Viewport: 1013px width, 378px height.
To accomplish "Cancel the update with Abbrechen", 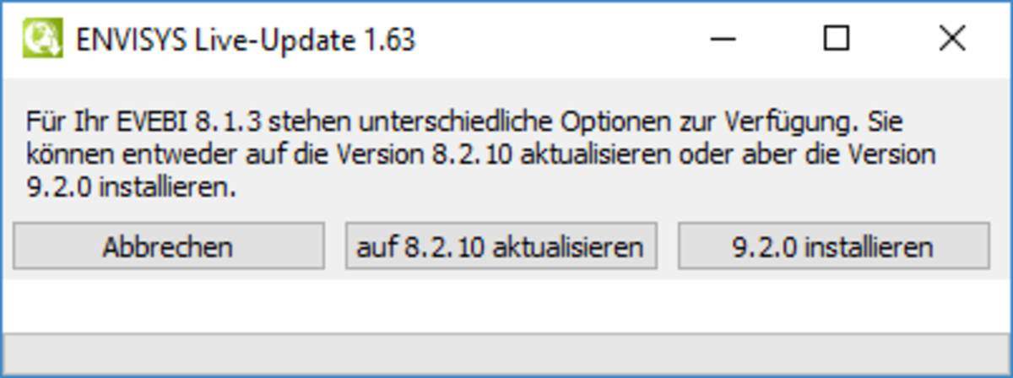I will [x=168, y=246].
